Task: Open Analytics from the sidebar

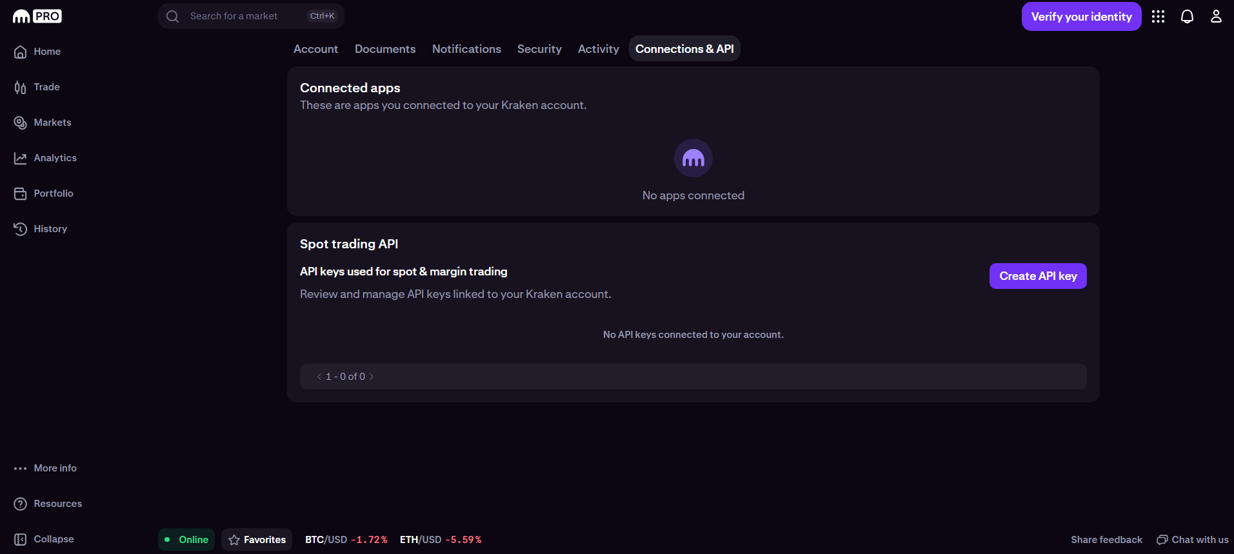Action: [55, 158]
